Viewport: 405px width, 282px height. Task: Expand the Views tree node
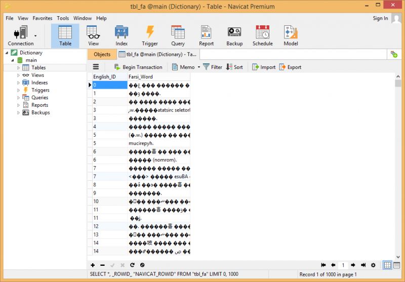[19, 75]
